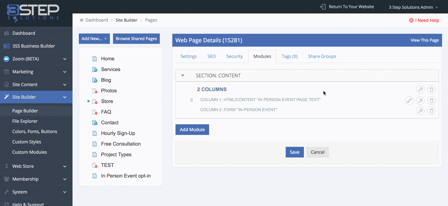Switch to the SEO tab
Viewport: 448px width, 206px height.
(x=211, y=56)
